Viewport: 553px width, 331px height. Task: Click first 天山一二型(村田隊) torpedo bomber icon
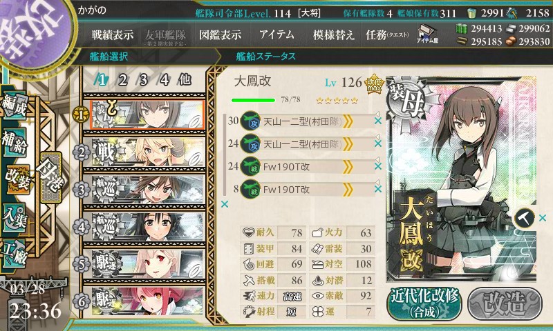251,121
